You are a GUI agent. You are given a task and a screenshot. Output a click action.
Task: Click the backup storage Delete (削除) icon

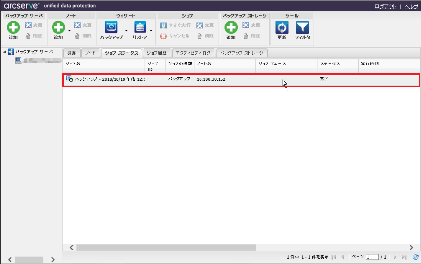pos(246,36)
